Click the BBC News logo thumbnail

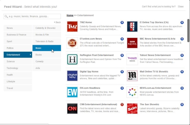click(132, 43)
